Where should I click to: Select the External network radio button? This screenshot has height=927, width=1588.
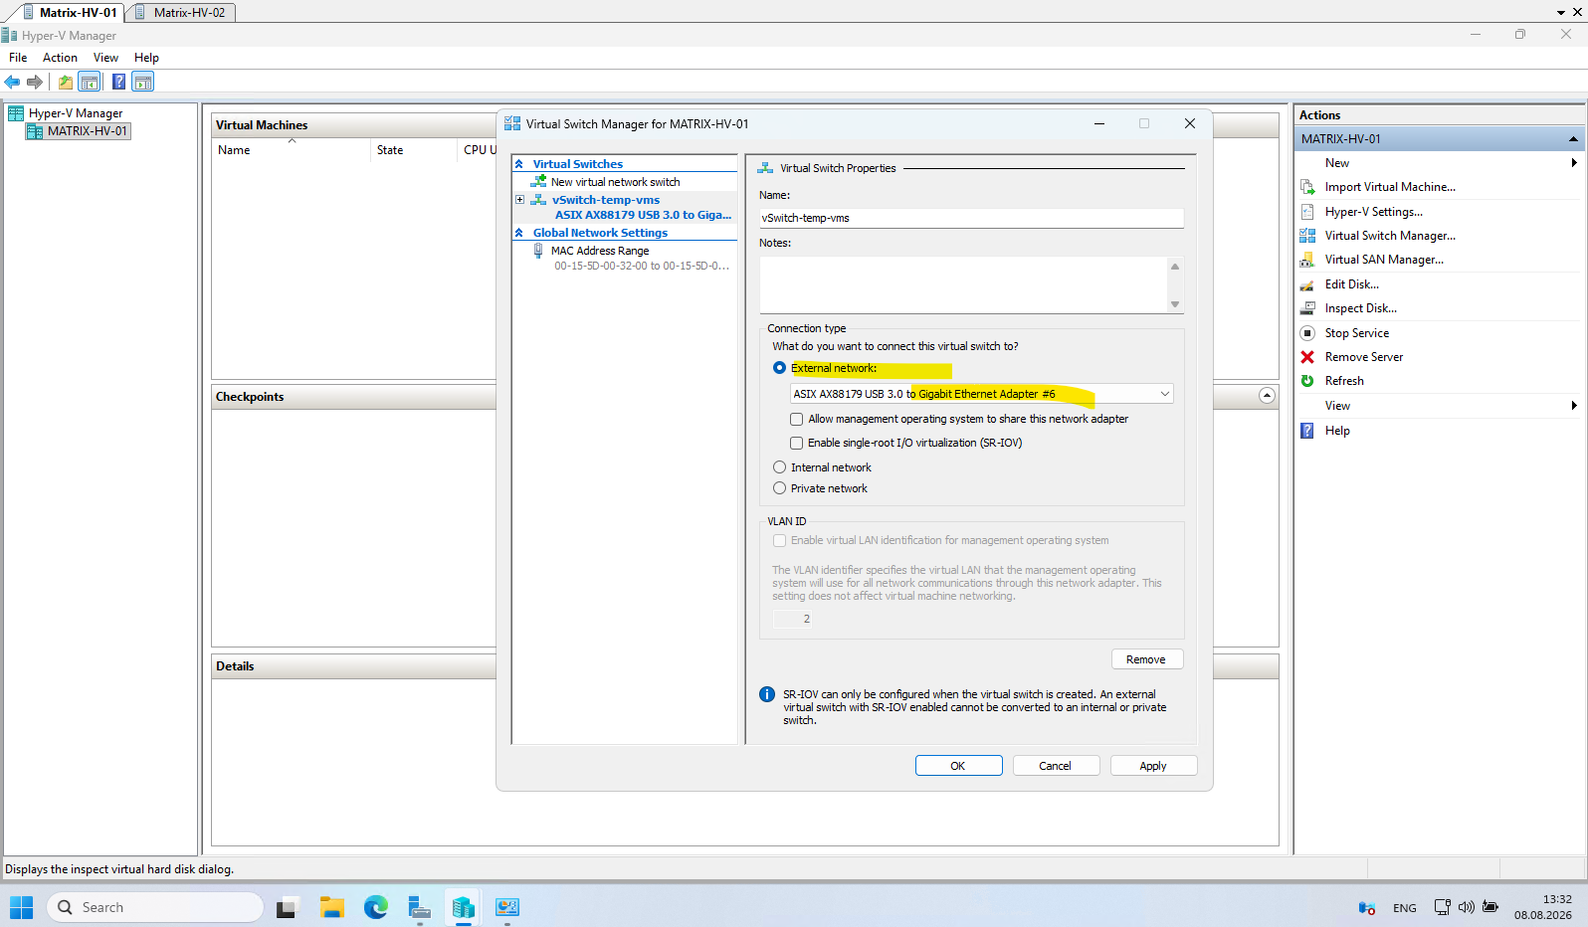[780, 368]
